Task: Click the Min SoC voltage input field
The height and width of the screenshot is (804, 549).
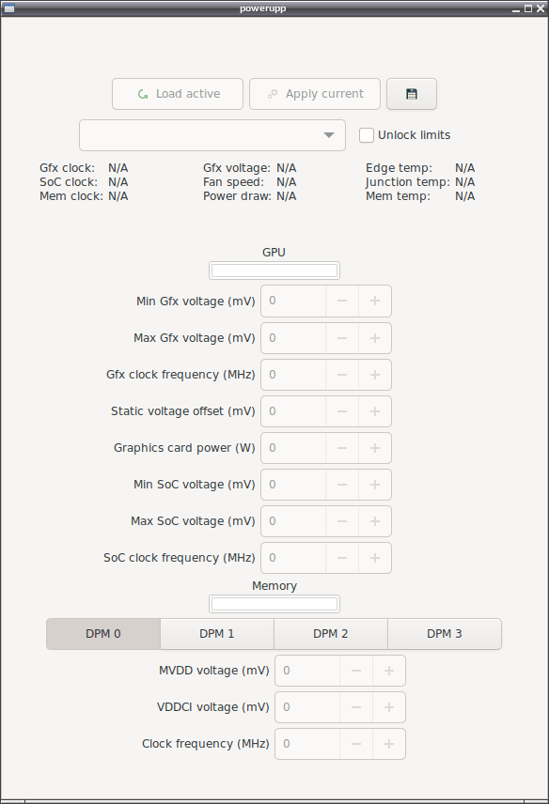Action: [x=293, y=485]
